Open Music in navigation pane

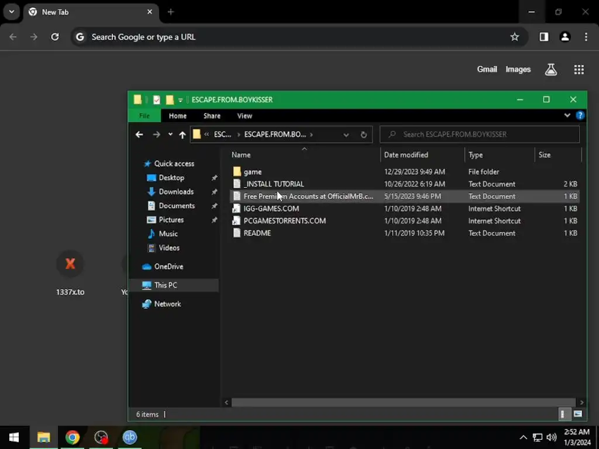[168, 234]
